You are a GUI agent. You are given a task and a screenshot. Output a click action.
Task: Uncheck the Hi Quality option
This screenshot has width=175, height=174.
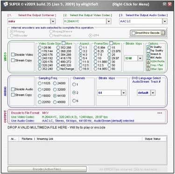tap(148, 47)
